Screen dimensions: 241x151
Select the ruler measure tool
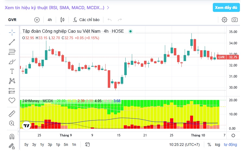coord(12,114)
